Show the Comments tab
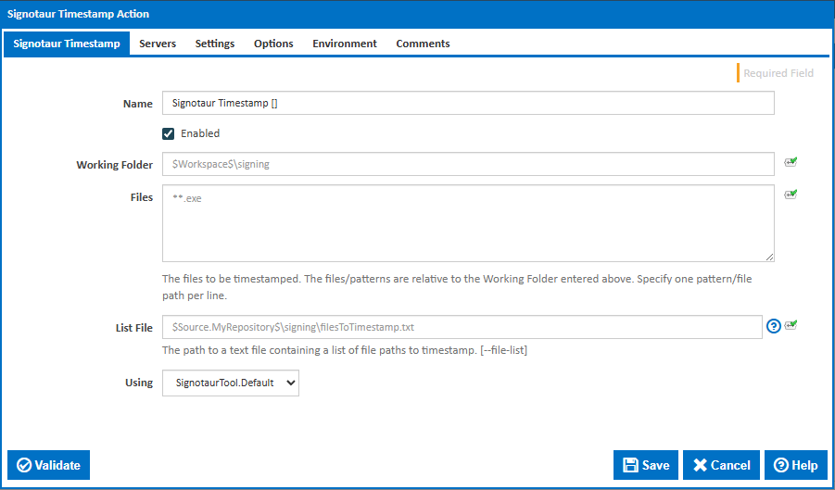The image size is (835, 490). tap(423, 44)
